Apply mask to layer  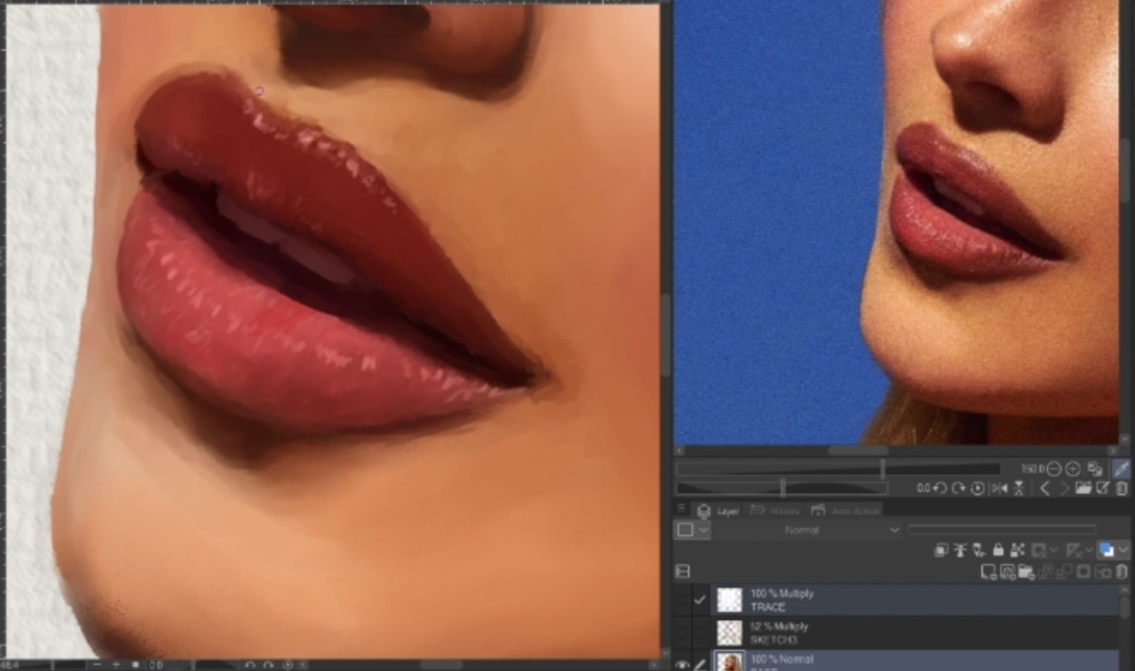point(1103,571)
